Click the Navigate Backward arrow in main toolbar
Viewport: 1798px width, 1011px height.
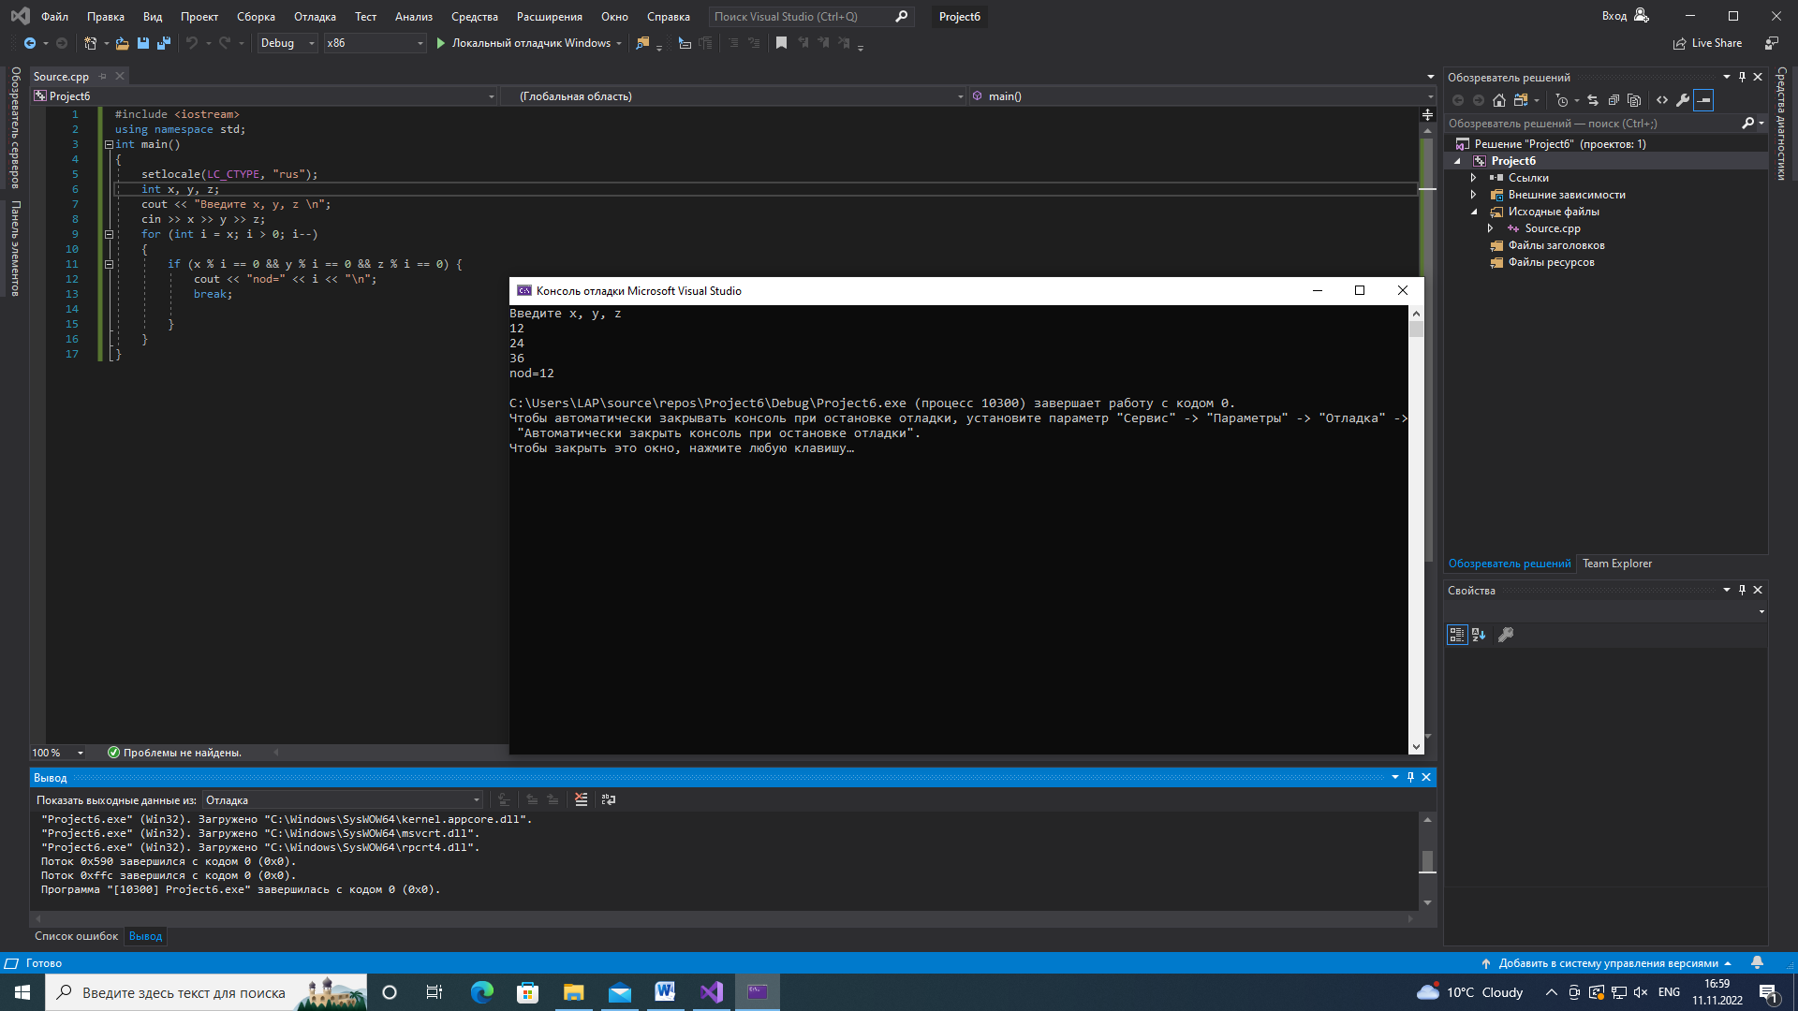coord(30,43)
